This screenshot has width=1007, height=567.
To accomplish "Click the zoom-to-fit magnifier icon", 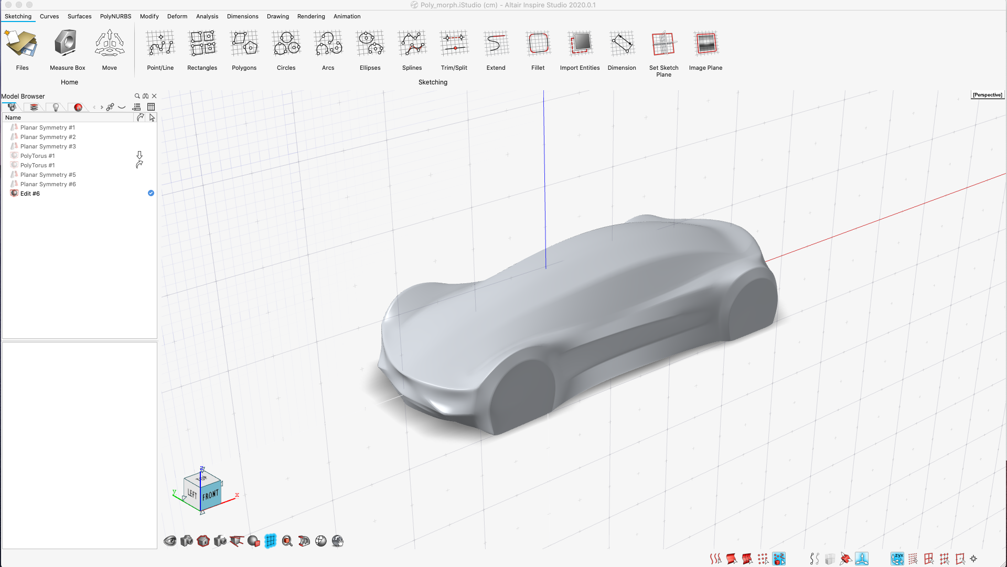I will [x=287, y=541].
